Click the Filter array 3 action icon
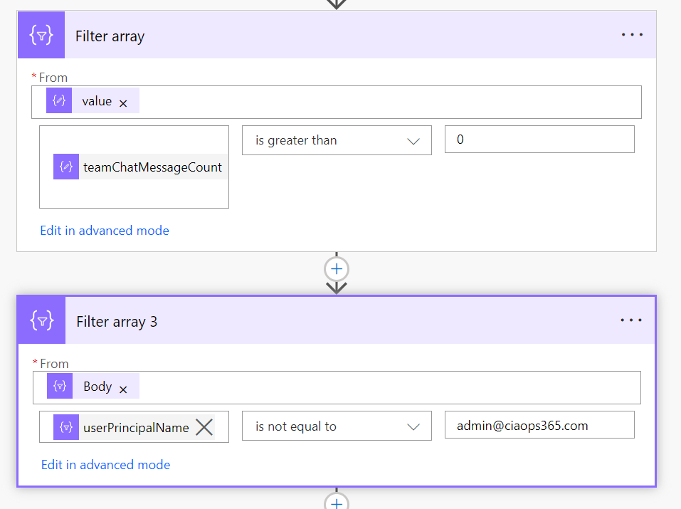681x509 pixels. pyautogui.click(x=42, y=321)
